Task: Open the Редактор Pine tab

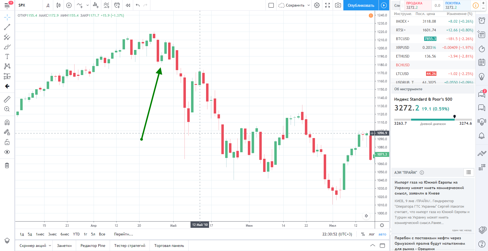Action: click(93, 246)
